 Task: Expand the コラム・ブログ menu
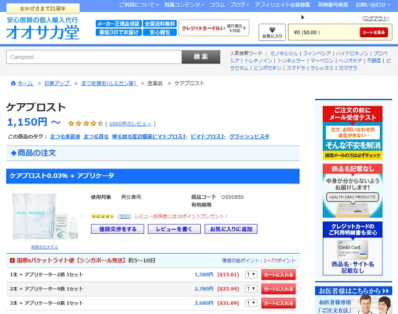pos(229,5)
